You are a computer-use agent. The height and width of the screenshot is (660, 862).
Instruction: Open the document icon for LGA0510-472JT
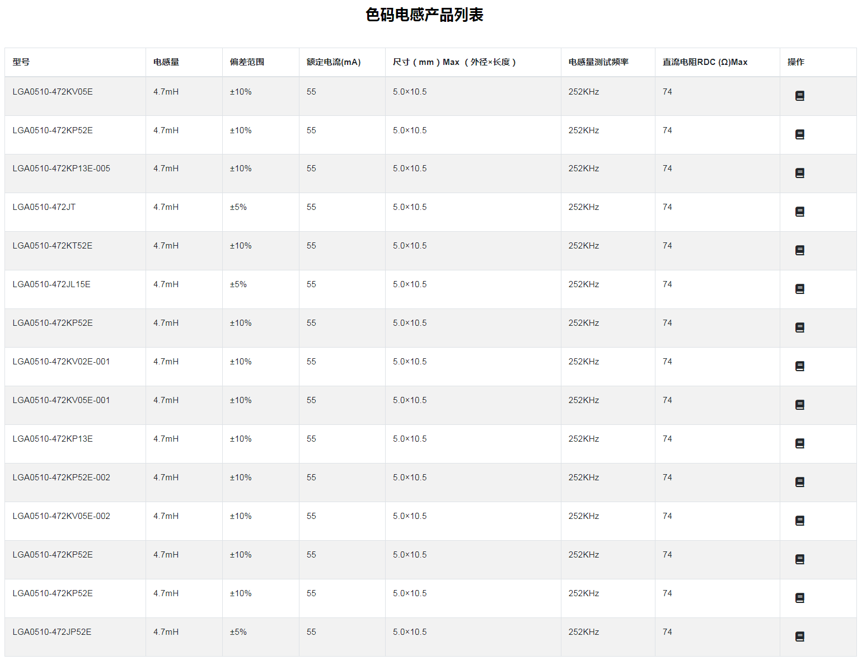coord(799,212)
